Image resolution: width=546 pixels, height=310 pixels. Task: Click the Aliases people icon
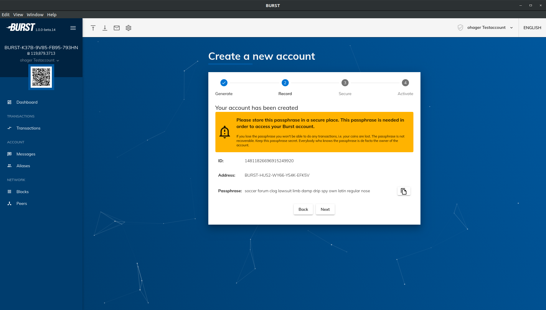coord(9,166)
